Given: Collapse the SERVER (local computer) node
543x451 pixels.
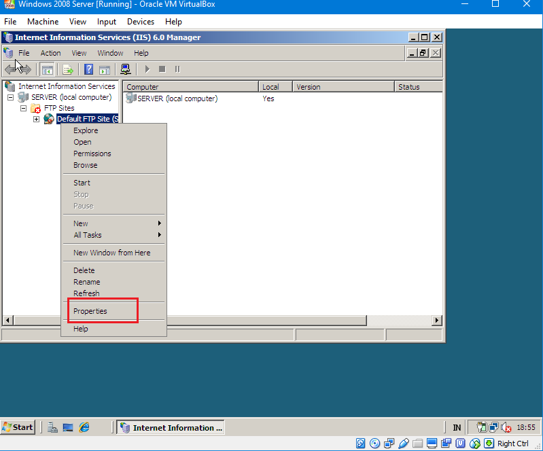Looking at the screenshot, I should [11, 98].
